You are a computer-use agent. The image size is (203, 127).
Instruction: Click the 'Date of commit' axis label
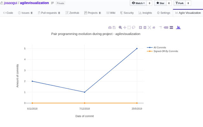85,116
